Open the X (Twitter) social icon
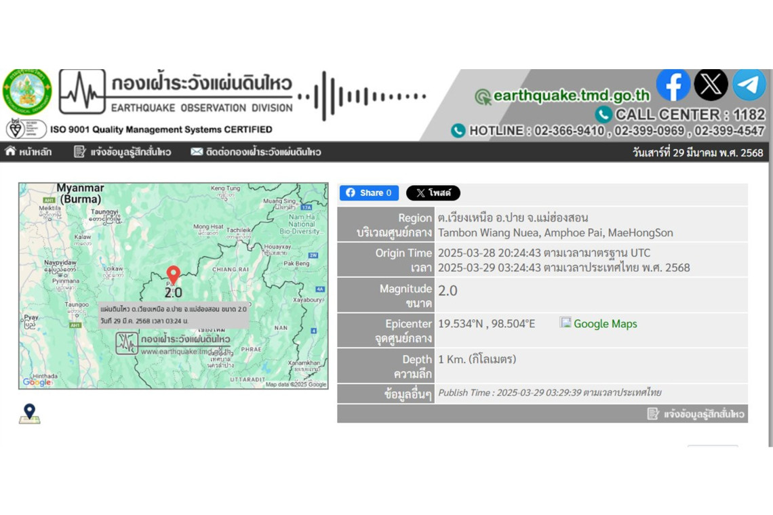 [711, 85]
